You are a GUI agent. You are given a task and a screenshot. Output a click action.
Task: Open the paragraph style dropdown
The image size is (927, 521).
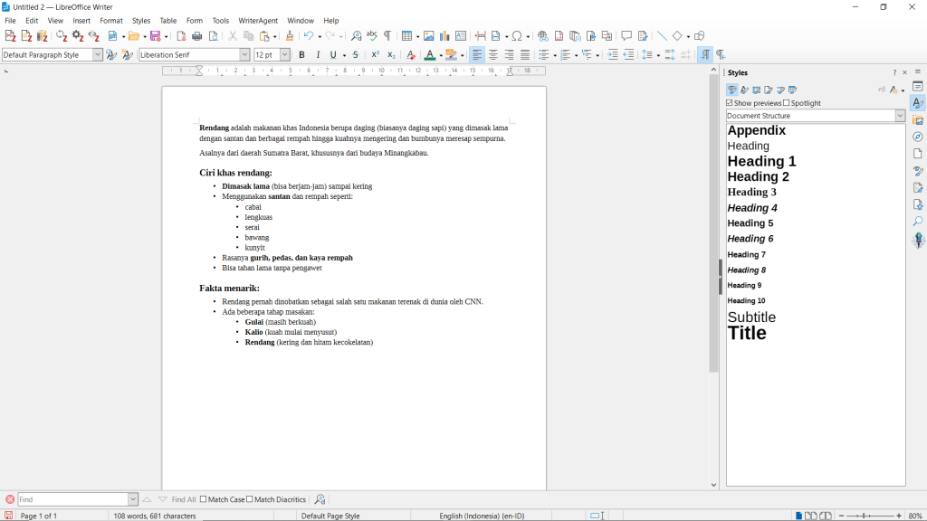(98, 55)
